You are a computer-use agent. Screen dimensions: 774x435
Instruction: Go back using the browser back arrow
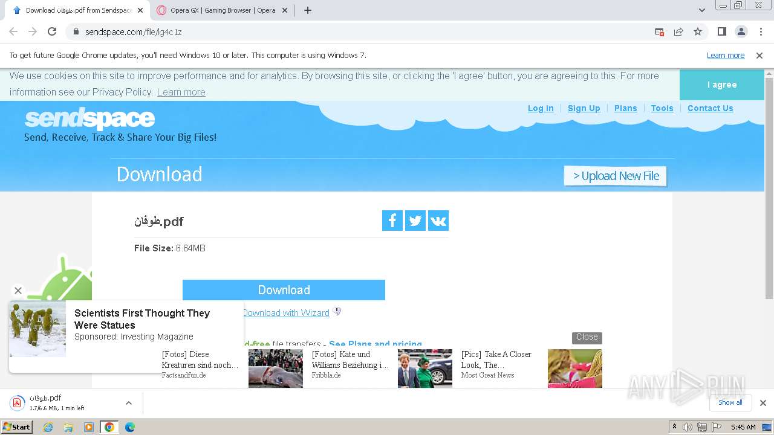(13, 31)
